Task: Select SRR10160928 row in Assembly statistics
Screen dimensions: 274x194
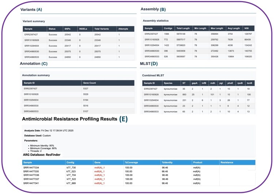Action: pyautogui.click(x=199, y=40)
